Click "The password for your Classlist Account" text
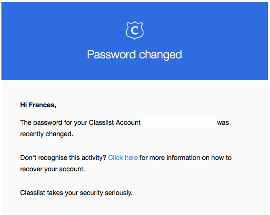Image resolution: width=270 pixels, height=215 pixels. click(80, 122)
